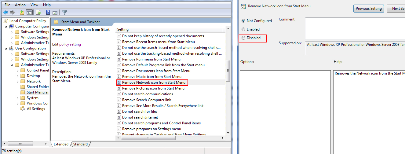Select 'Remove Recent Items menu from Start Menu'
405x154 pixels.
click(x=158, y=42)
